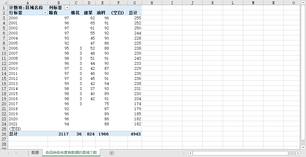Select row 26 header
This screenshot has height=157, width=306.
pyautogui.click(x=4, y=134)
